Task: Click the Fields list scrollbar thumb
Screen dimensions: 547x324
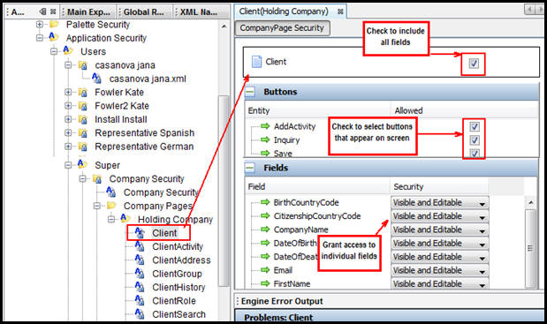Action: 530,248
